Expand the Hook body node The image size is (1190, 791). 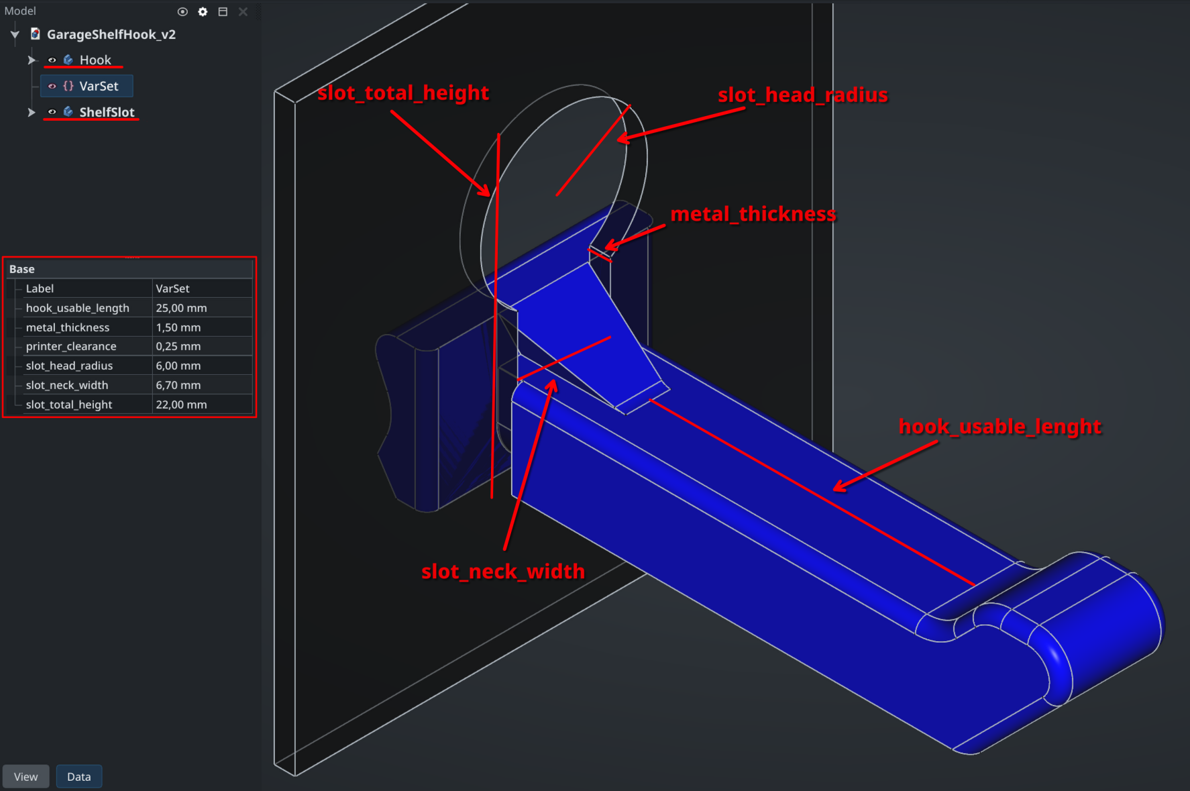[31, 60]
